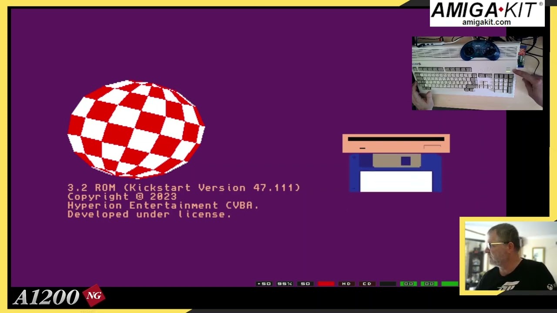This screenshot has height=313, width=557.
Task: Click the Amiga boing ball logo
Action: point(136,129)
